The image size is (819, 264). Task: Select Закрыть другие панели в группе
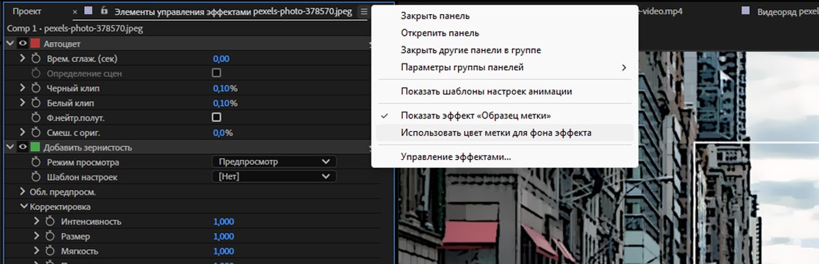(x=505, y=50)
